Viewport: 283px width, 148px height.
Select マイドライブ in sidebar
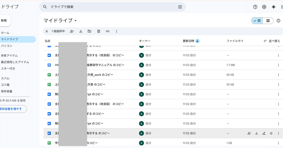tap(17, 39)
